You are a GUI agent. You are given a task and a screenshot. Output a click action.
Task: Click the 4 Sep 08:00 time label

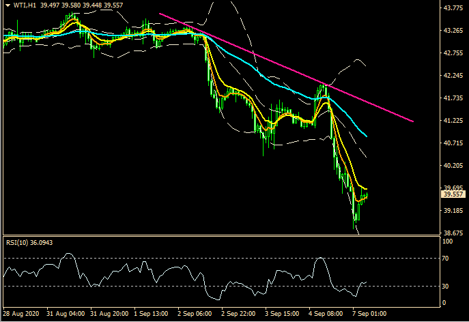(x=325, y=314)
